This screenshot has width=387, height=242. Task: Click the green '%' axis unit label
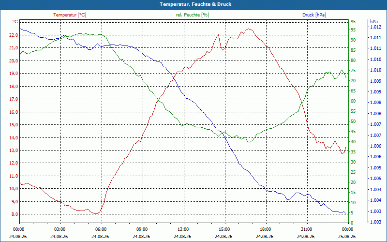coord(353,22)
